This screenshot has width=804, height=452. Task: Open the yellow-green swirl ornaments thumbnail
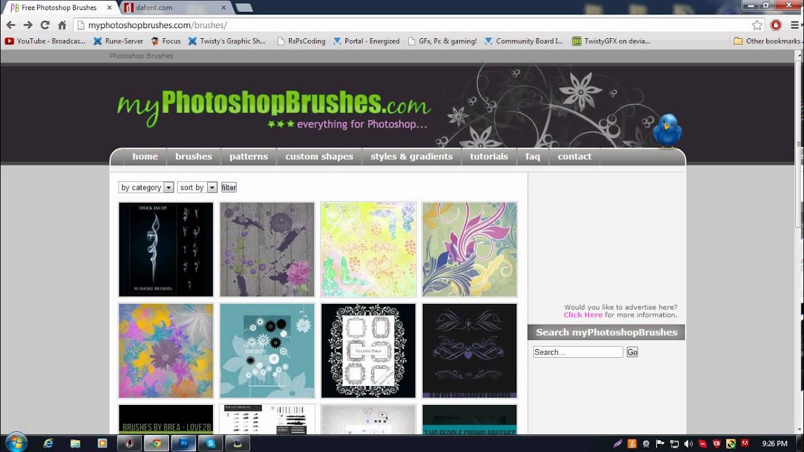click(x=368, y=249)
